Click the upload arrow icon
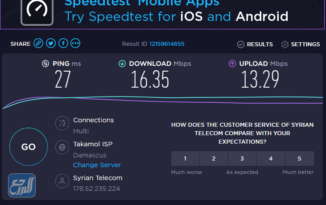Viewport: 326px width, 205px height. point(232,64)
